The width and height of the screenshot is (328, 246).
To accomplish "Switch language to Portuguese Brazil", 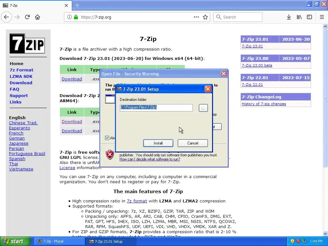I will click(27, 153).
